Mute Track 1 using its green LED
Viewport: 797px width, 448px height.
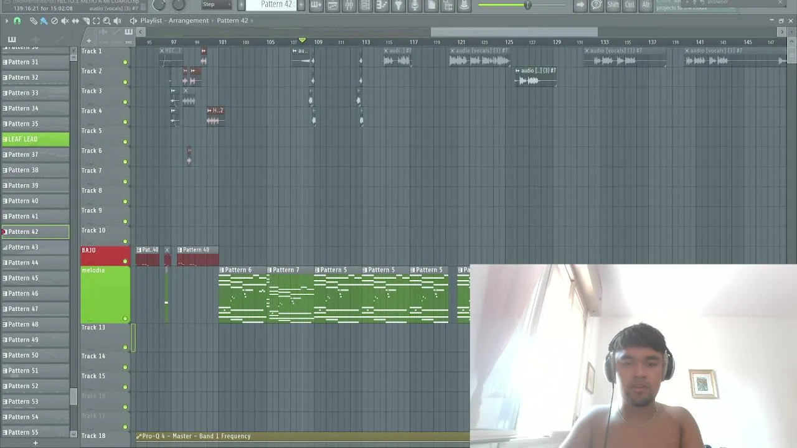[x=125, y=62]
